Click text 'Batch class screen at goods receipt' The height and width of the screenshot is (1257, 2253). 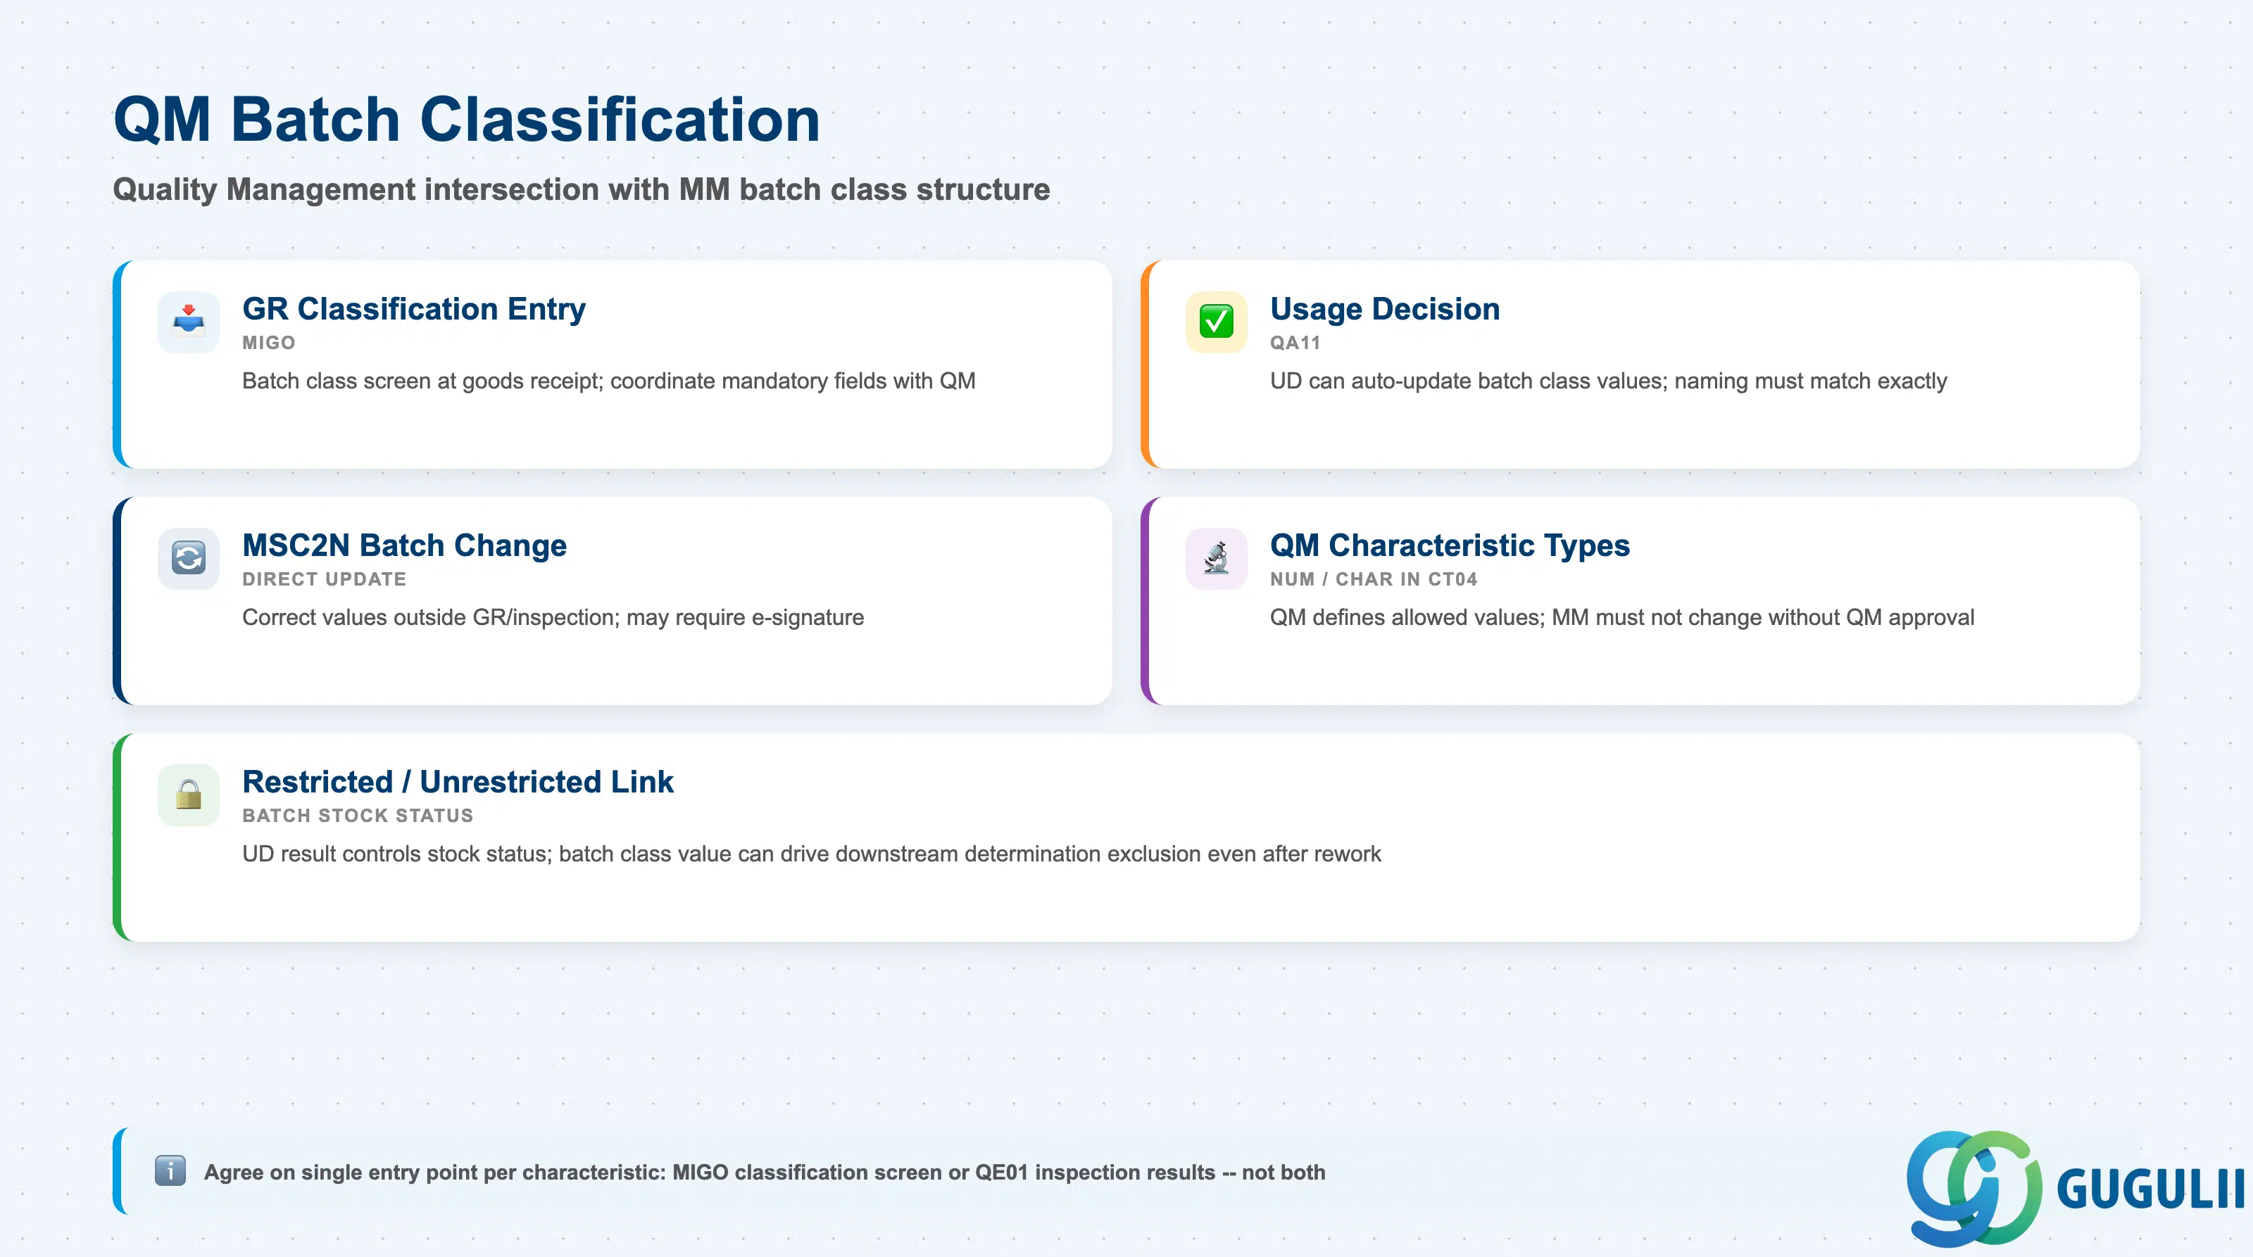(x=422, y=381)
